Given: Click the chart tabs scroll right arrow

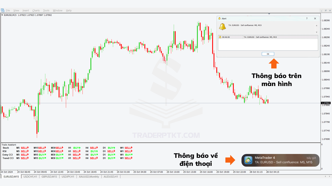Looking at the screenshot, I should [x=330, y=176].
